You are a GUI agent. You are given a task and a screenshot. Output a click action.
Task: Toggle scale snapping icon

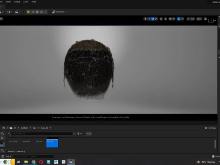(x=188, y=19)
